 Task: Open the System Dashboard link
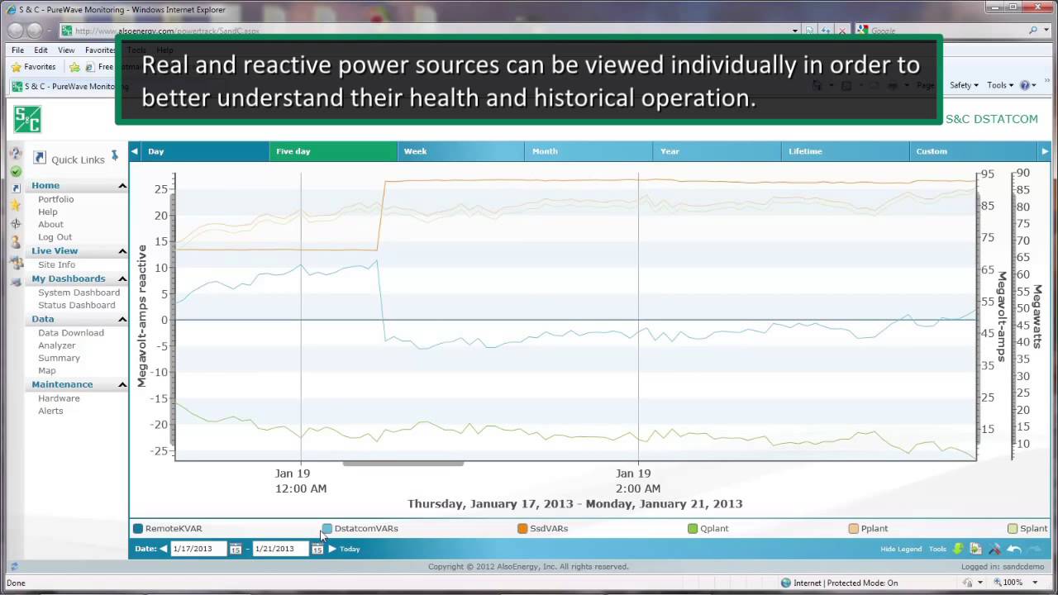[x=79, y=293]
